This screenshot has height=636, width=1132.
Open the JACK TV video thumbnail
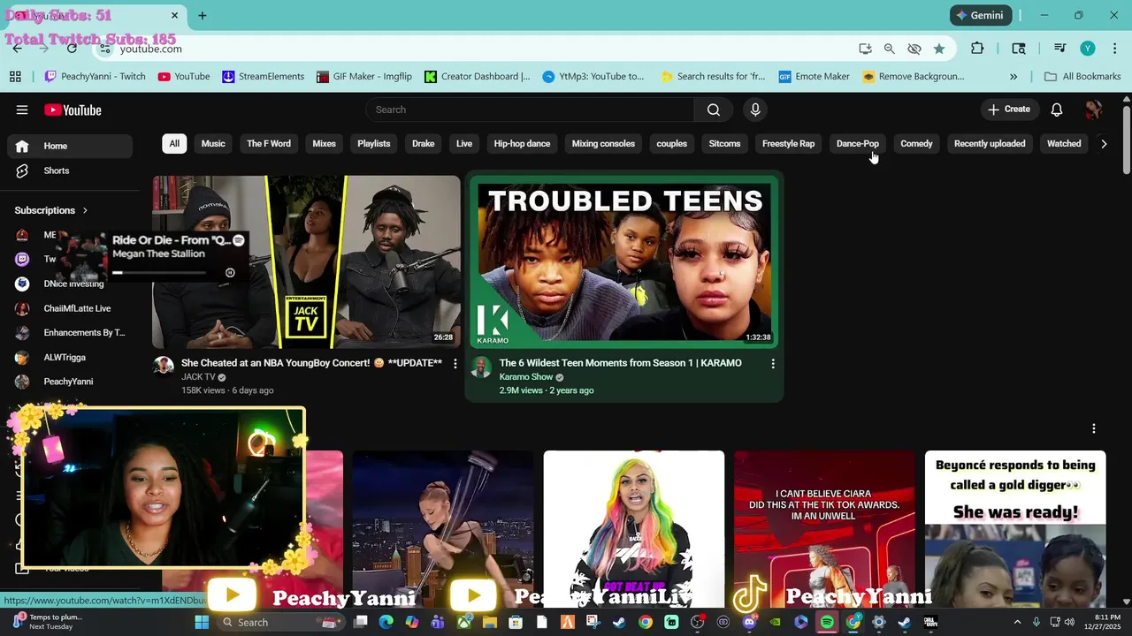tap(306, 261)
